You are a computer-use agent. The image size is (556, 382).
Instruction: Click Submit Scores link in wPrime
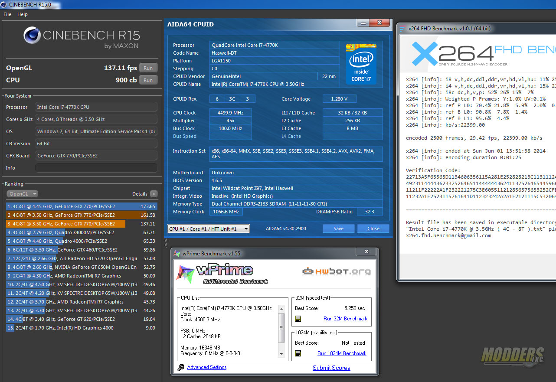[331, 368]
